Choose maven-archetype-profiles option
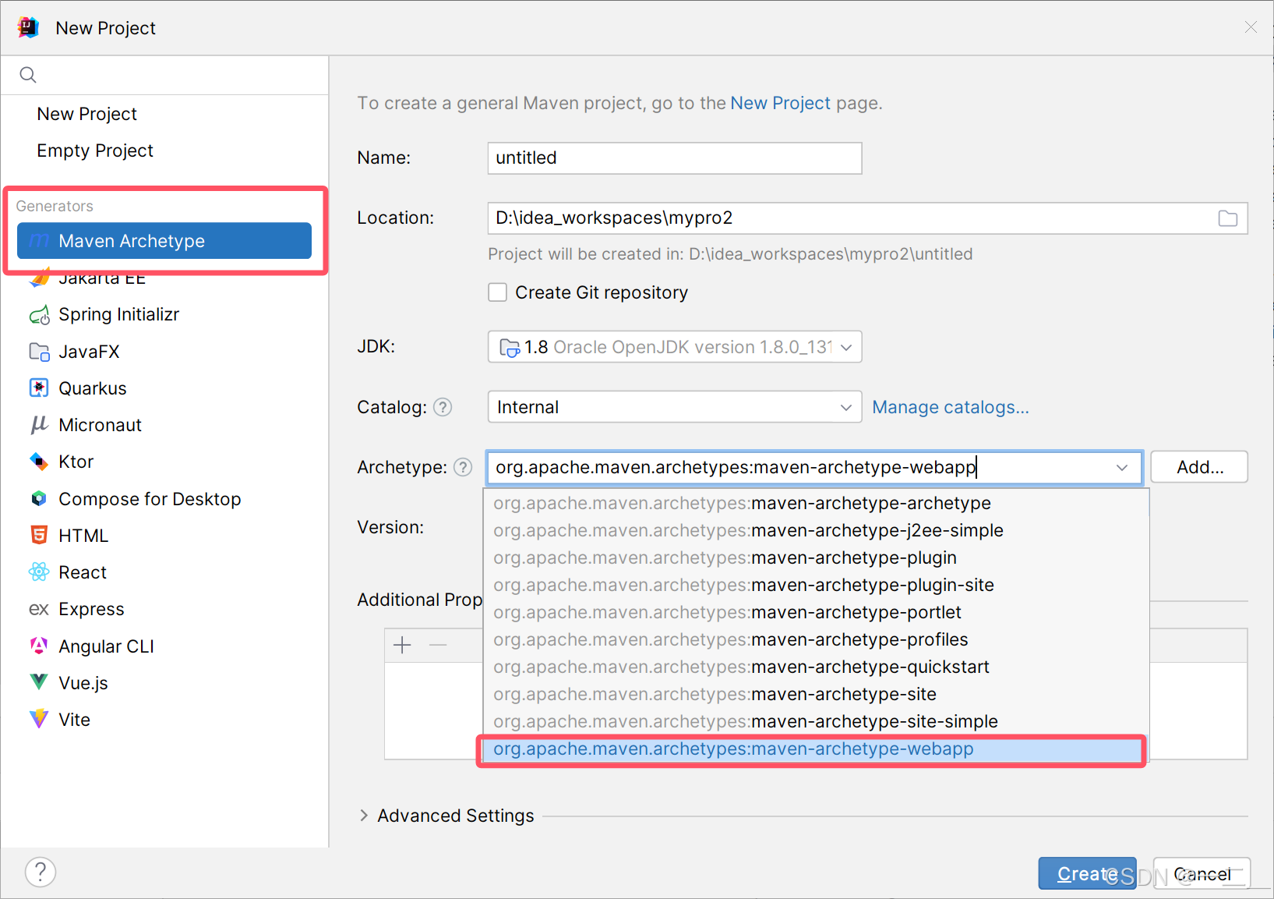This screenshot has height=899, width=1274. tap(816, 639)
